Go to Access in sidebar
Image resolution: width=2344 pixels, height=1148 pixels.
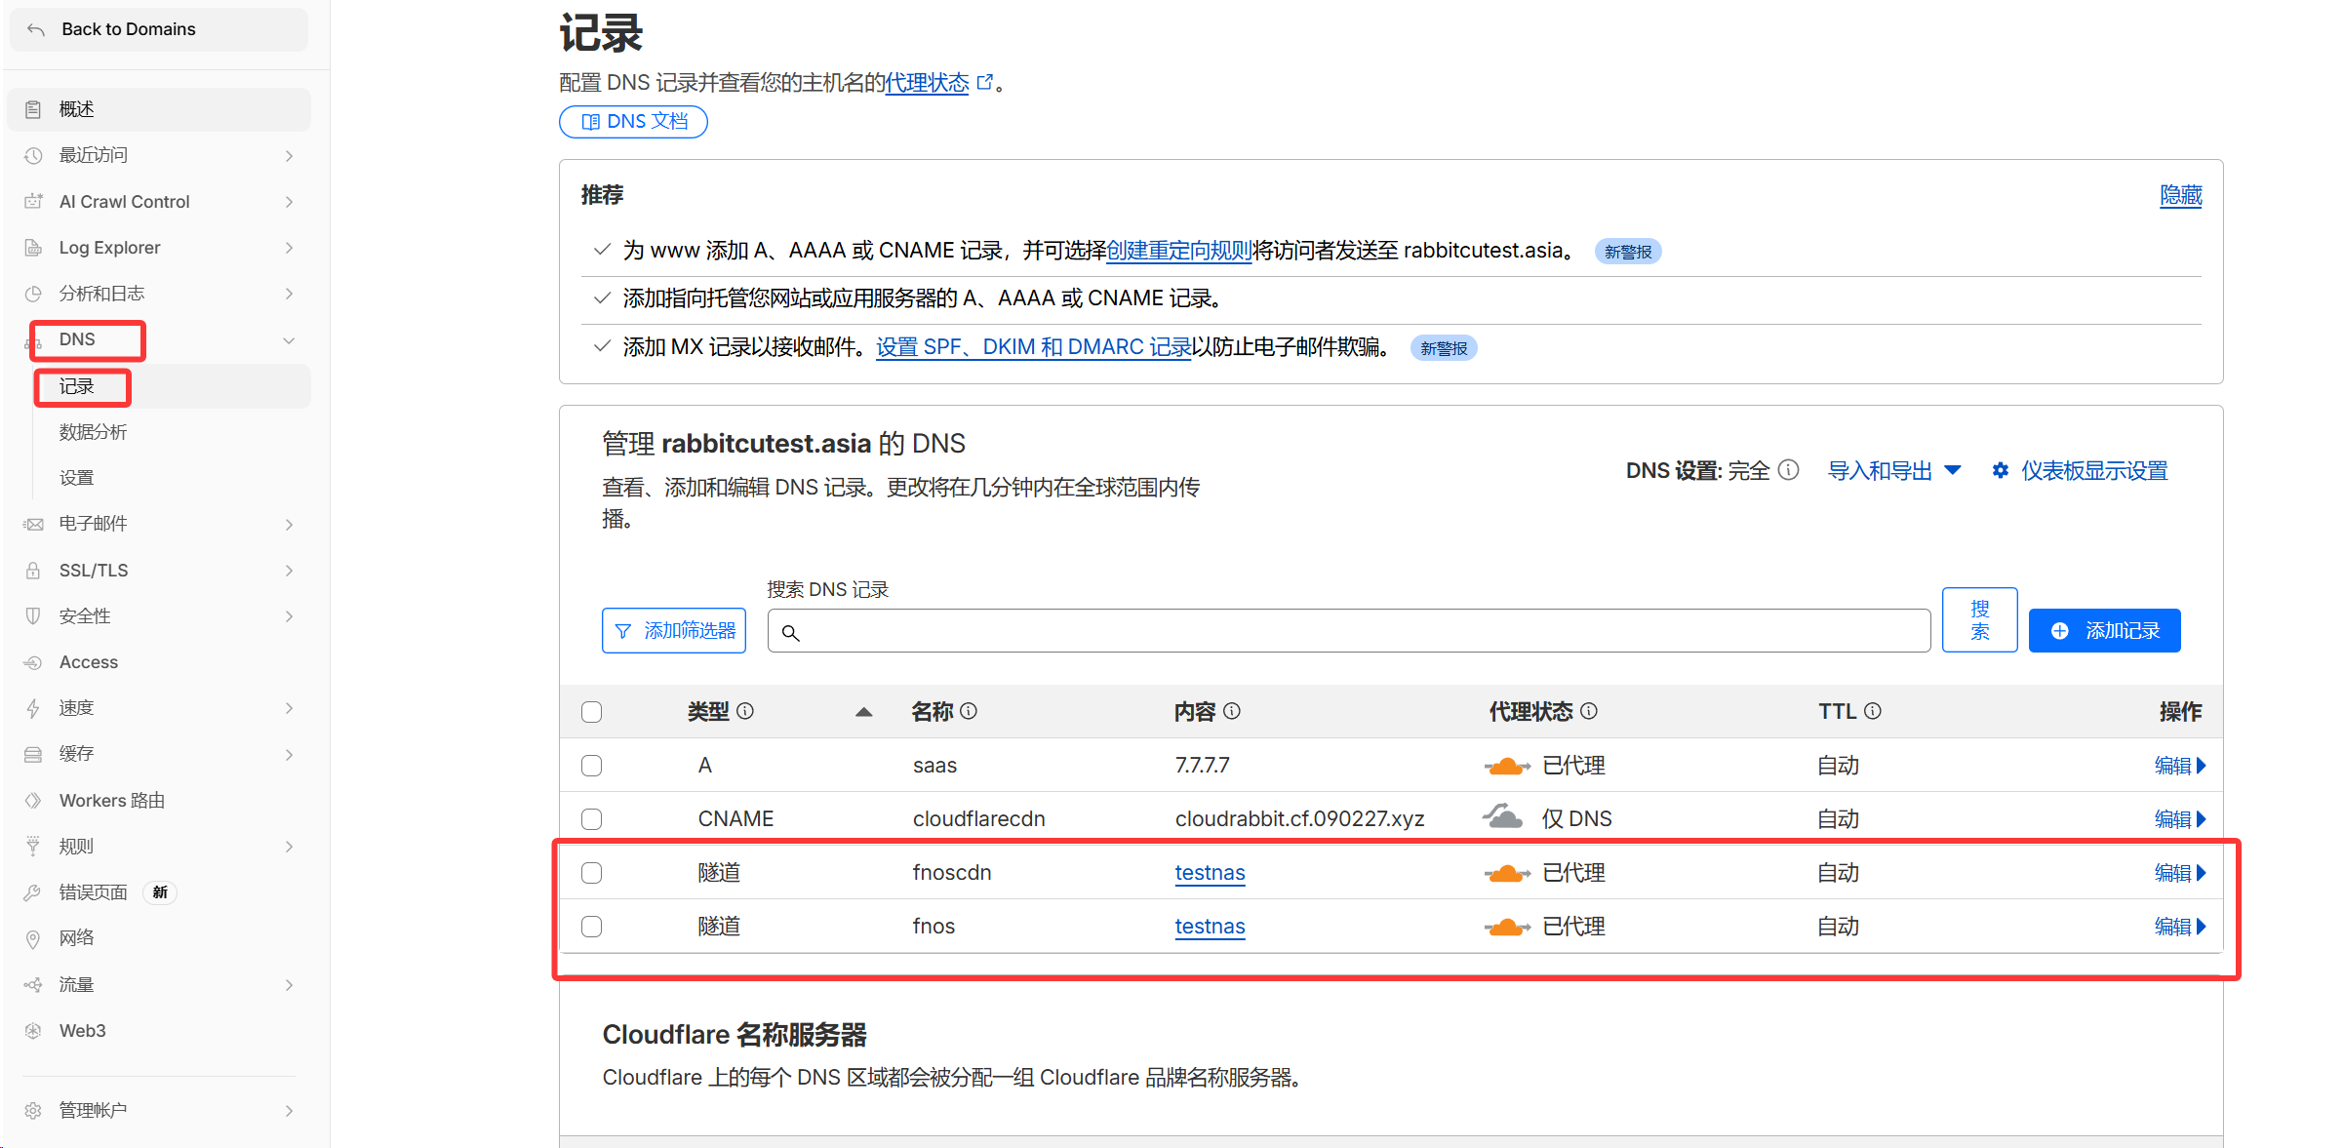[x=88, y=662]
